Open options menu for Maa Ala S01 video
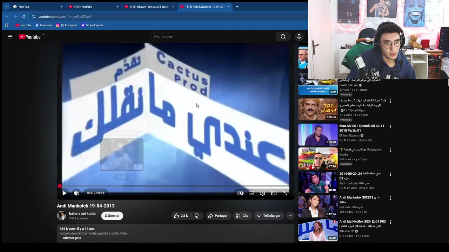Image resolution: width=449 pixels, height=252 pixels. (390, 126)
